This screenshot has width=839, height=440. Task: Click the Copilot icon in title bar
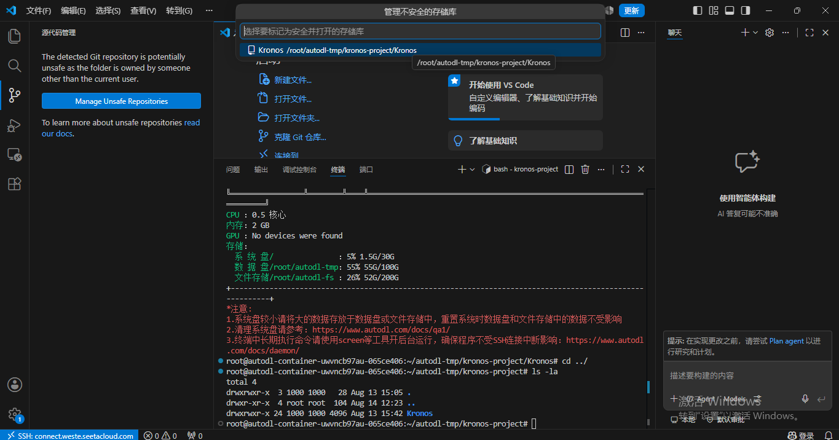coord(609,10)
